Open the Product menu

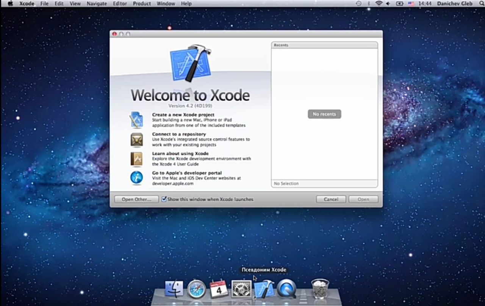click(x=142, y=3)
